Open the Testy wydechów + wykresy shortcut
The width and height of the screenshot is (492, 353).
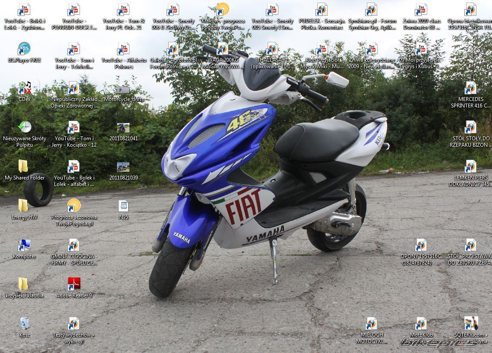[74, 324]
